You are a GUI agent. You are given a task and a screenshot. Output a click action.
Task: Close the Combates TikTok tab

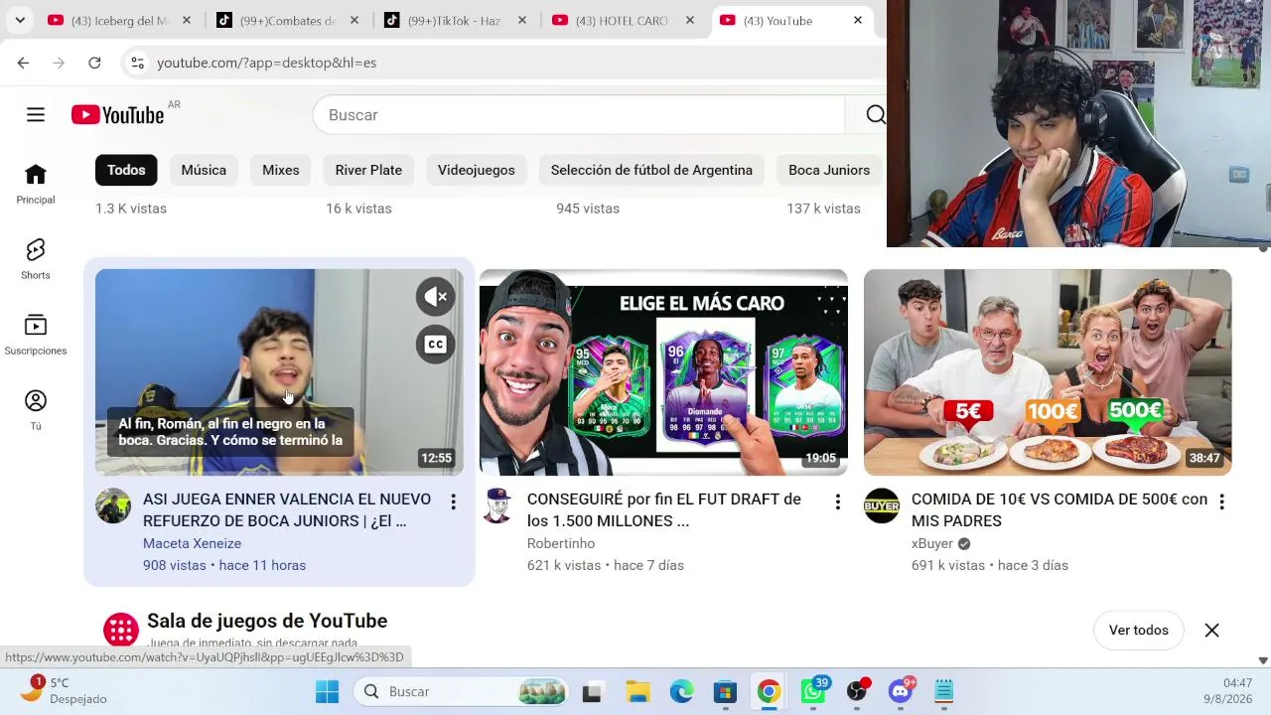pyautogui.click(x=354, y=21)
